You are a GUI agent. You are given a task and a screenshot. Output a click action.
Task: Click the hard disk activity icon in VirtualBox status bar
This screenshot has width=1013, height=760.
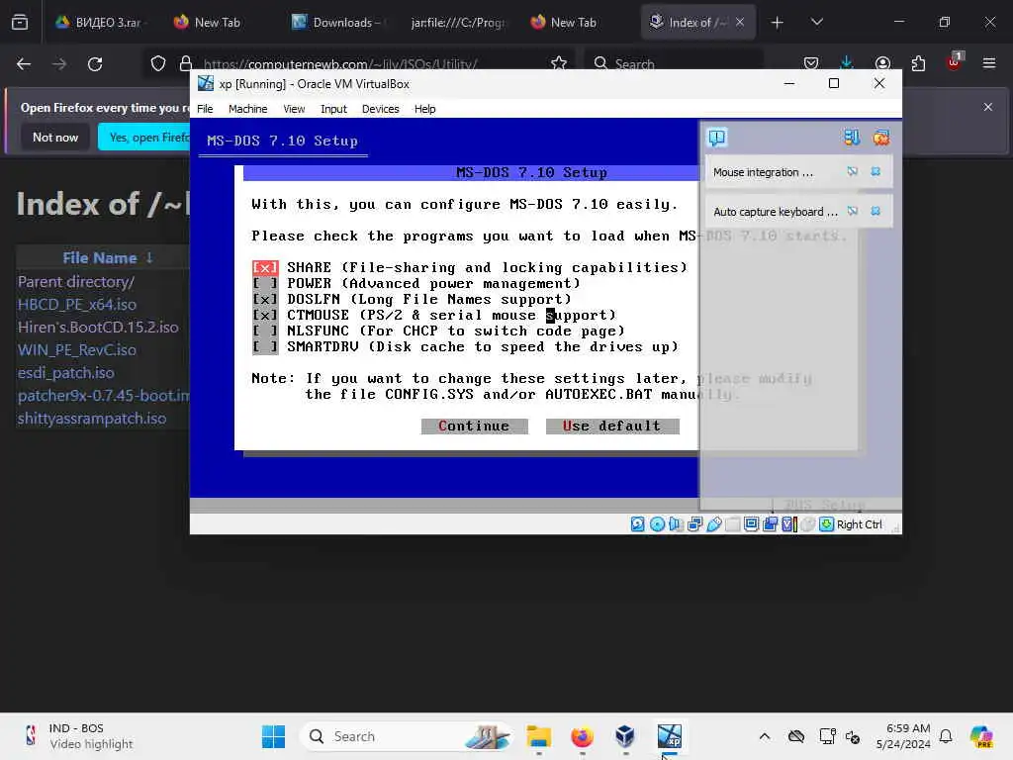638,524
